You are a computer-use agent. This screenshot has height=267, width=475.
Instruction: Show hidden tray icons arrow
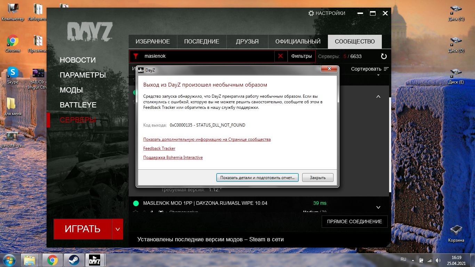tap(413, 260)
